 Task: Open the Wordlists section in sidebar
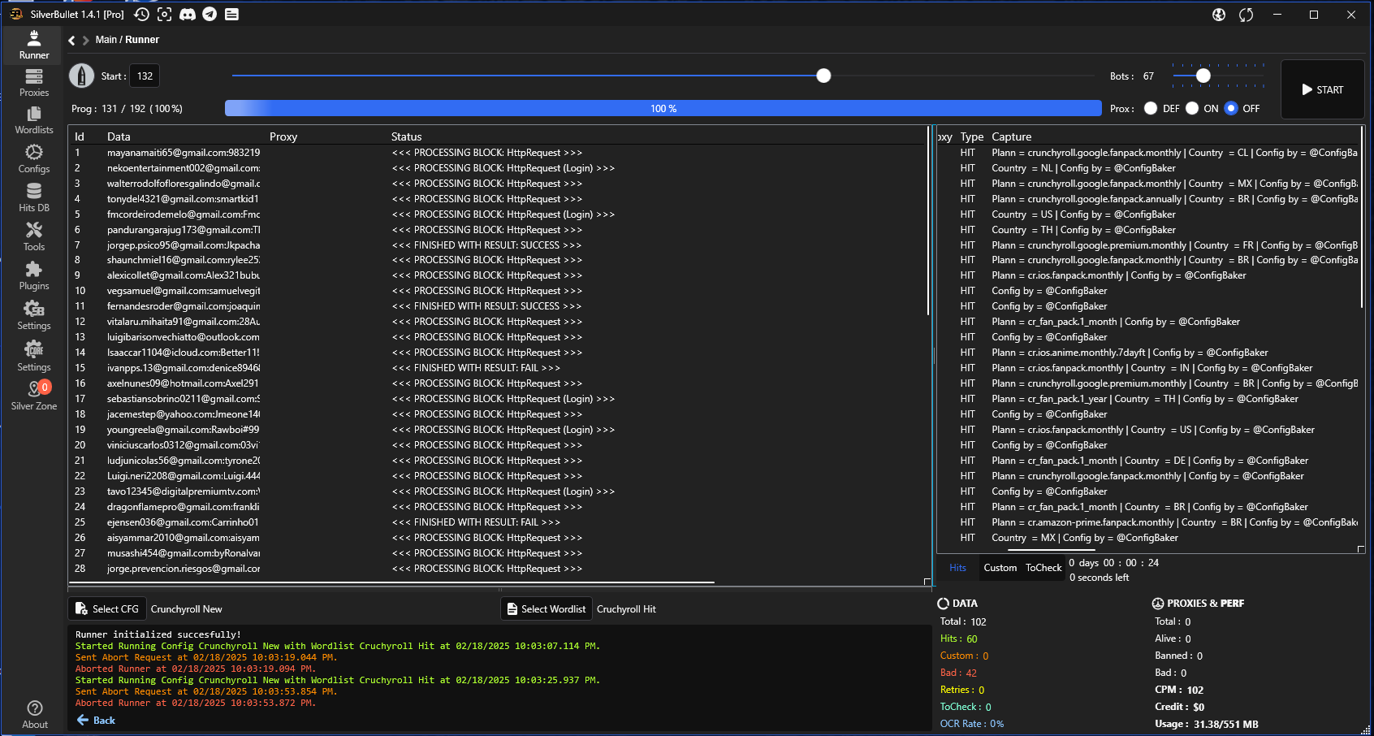(x=34, y=120)
